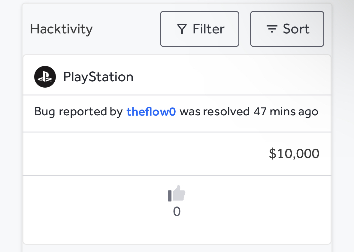Click the word Sort label

(296, 29)
